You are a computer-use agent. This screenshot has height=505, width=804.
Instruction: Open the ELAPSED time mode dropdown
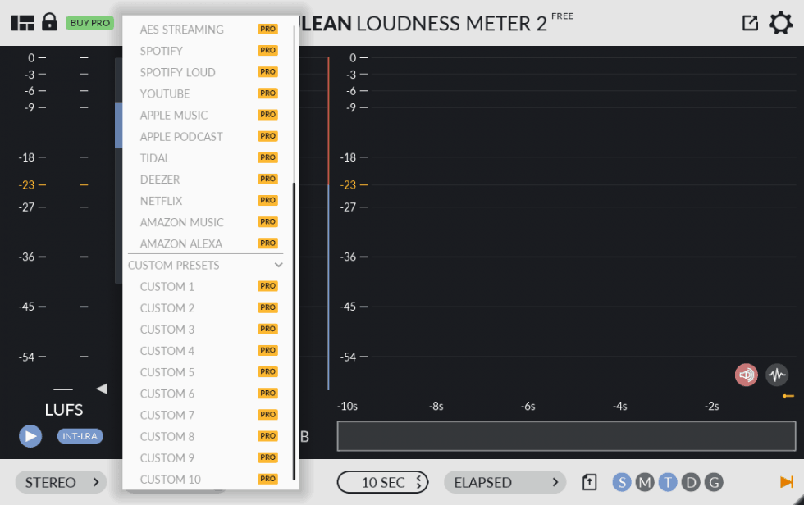pos(505,483)
